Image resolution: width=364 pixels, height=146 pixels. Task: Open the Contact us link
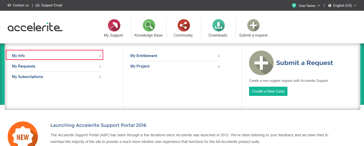point(21,5)
